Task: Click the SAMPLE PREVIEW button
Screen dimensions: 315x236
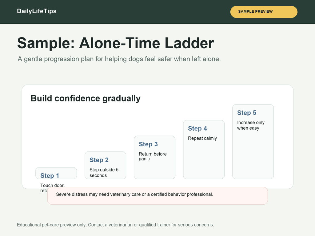Action: coord(264,12)
